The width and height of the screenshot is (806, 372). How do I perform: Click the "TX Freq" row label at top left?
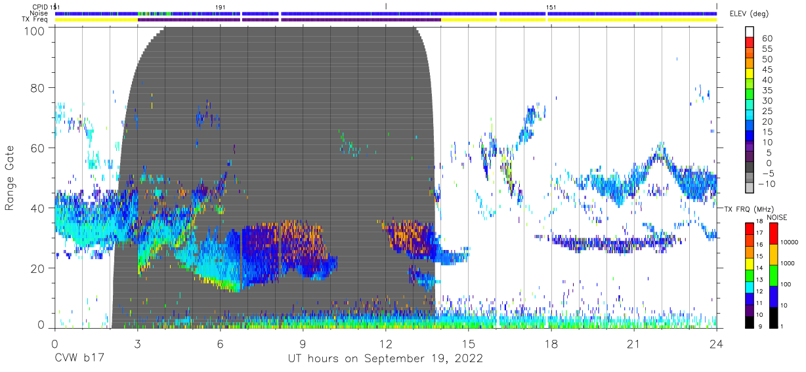click(x=36, y=20)
